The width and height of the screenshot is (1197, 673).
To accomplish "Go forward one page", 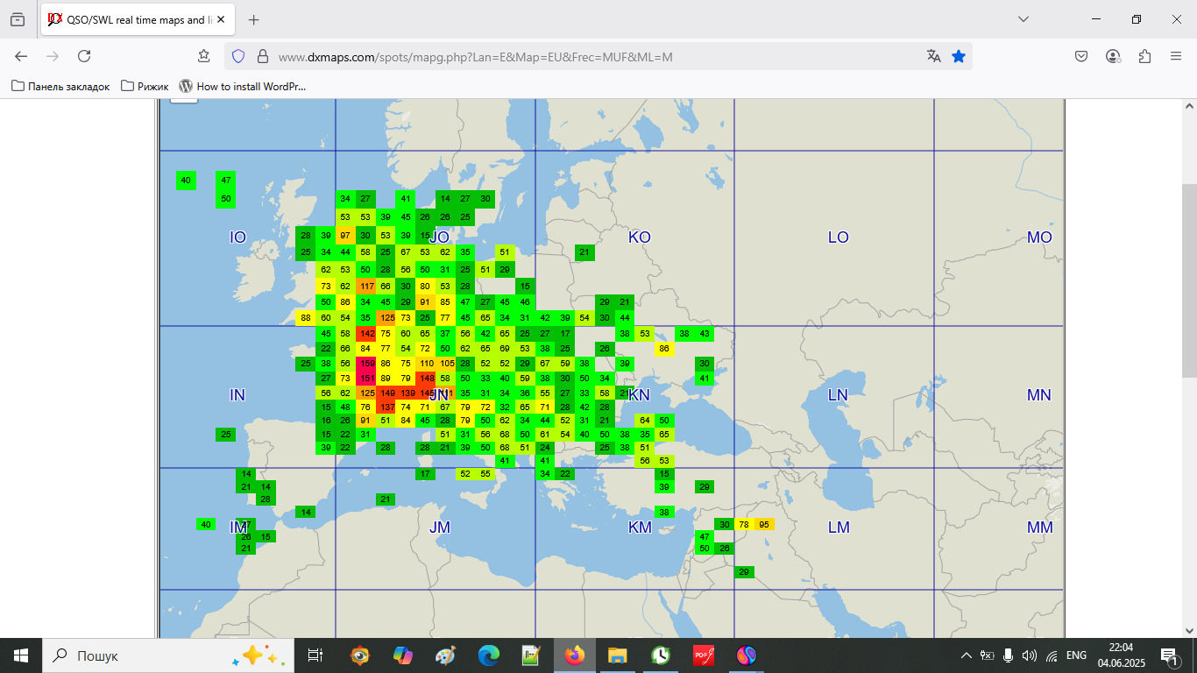I will tap(53, 56).
